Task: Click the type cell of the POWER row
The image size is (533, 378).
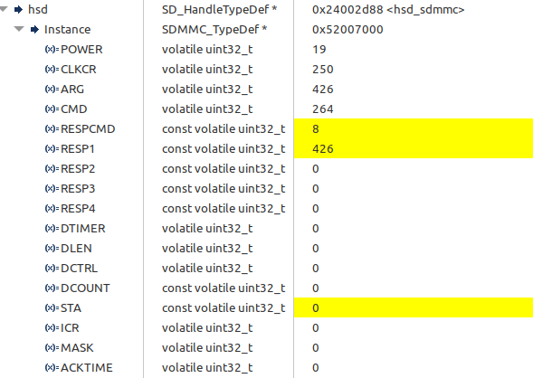Action: coord(207,49)
